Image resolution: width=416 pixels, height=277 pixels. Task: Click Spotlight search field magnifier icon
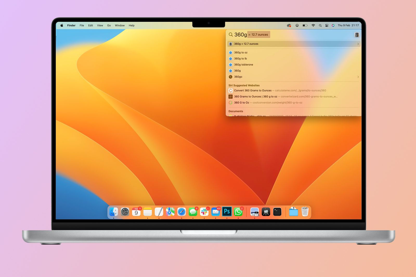coord(231,35)
